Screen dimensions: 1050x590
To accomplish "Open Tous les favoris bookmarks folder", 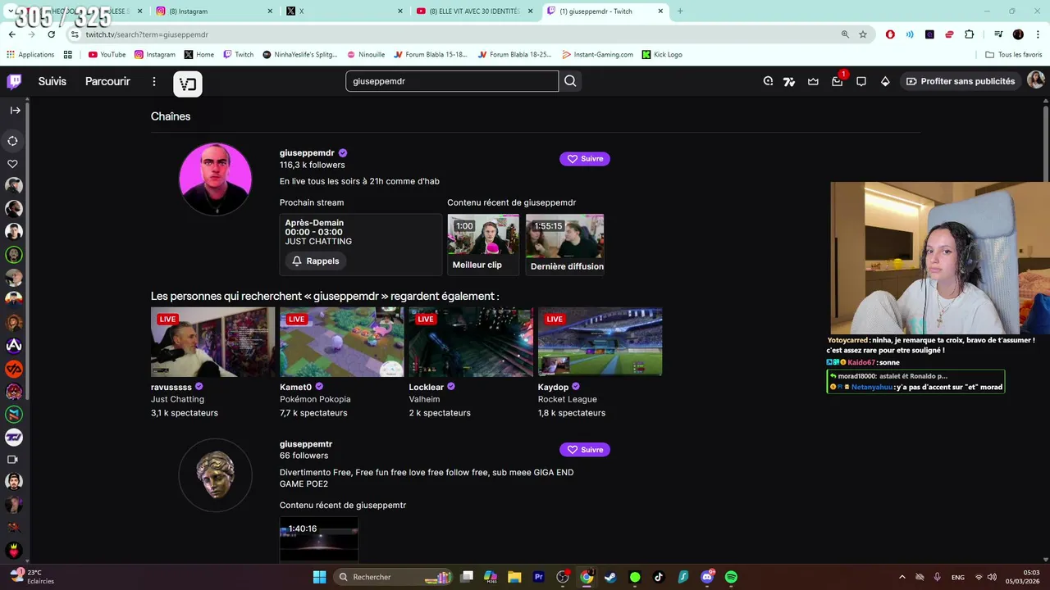I will [x=1013, y=54].
